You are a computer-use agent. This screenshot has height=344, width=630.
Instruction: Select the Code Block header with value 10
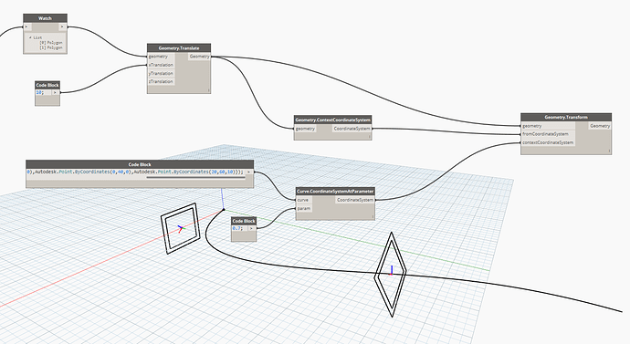(x=47, y=85)
